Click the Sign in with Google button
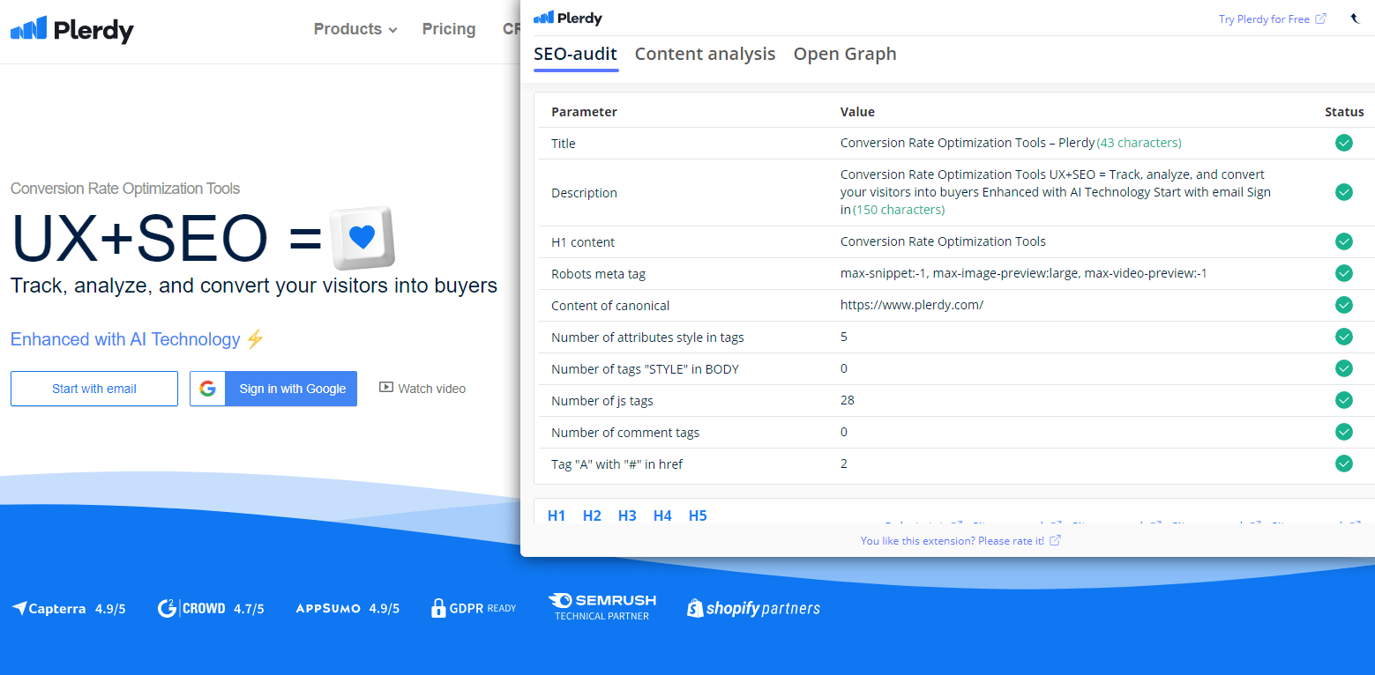Image resolution: width=1375 pixels, height=675 pixels. [x=273, y=389]
